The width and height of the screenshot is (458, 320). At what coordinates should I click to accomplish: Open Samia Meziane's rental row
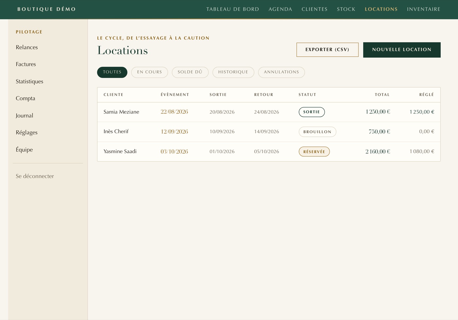coord(269,112)
